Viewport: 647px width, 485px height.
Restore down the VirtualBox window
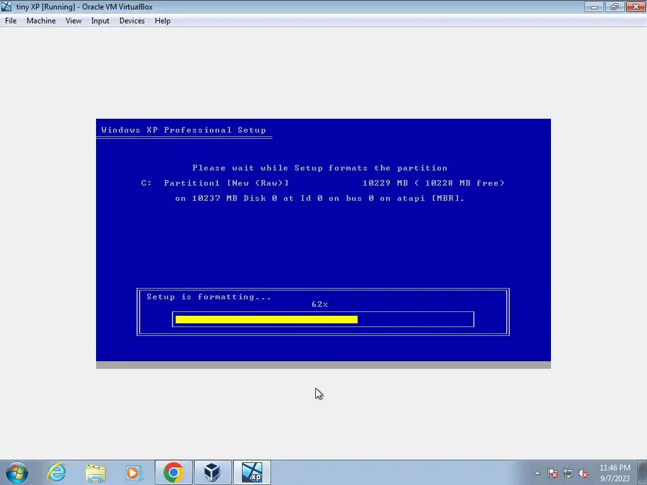click(x=615, y=6)
